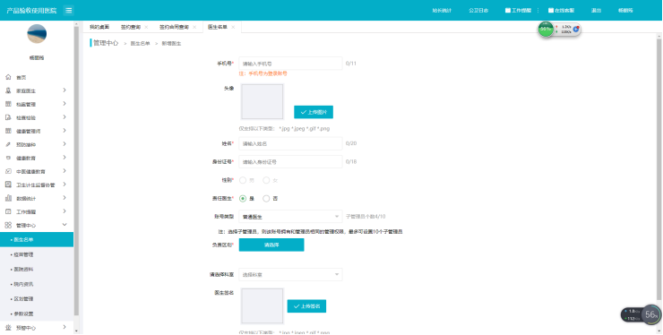Viewport: 663px width, 335px height.
Task: Click the sidebar vertical scrollbar
Action: click(76, 171)
